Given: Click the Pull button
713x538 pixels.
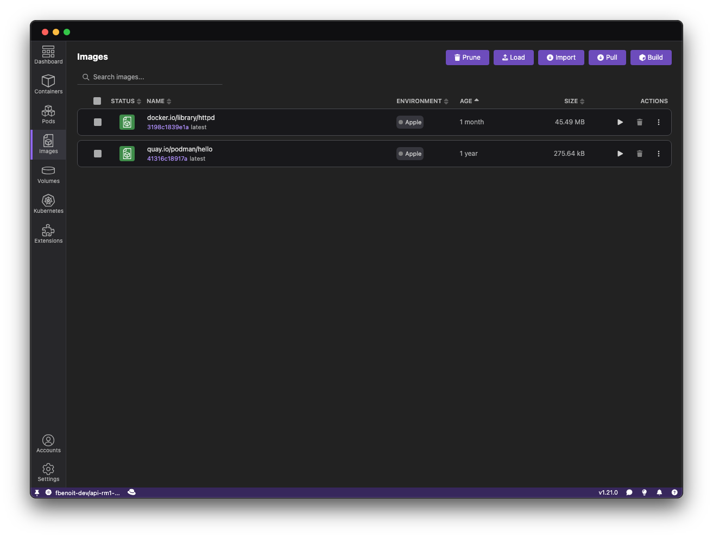Looking at the screenshot, I should coord(607,58).
